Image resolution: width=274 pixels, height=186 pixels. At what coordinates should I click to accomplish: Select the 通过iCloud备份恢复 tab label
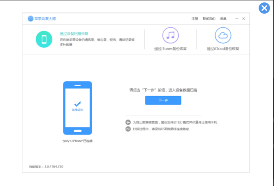(x=223, y=48)
